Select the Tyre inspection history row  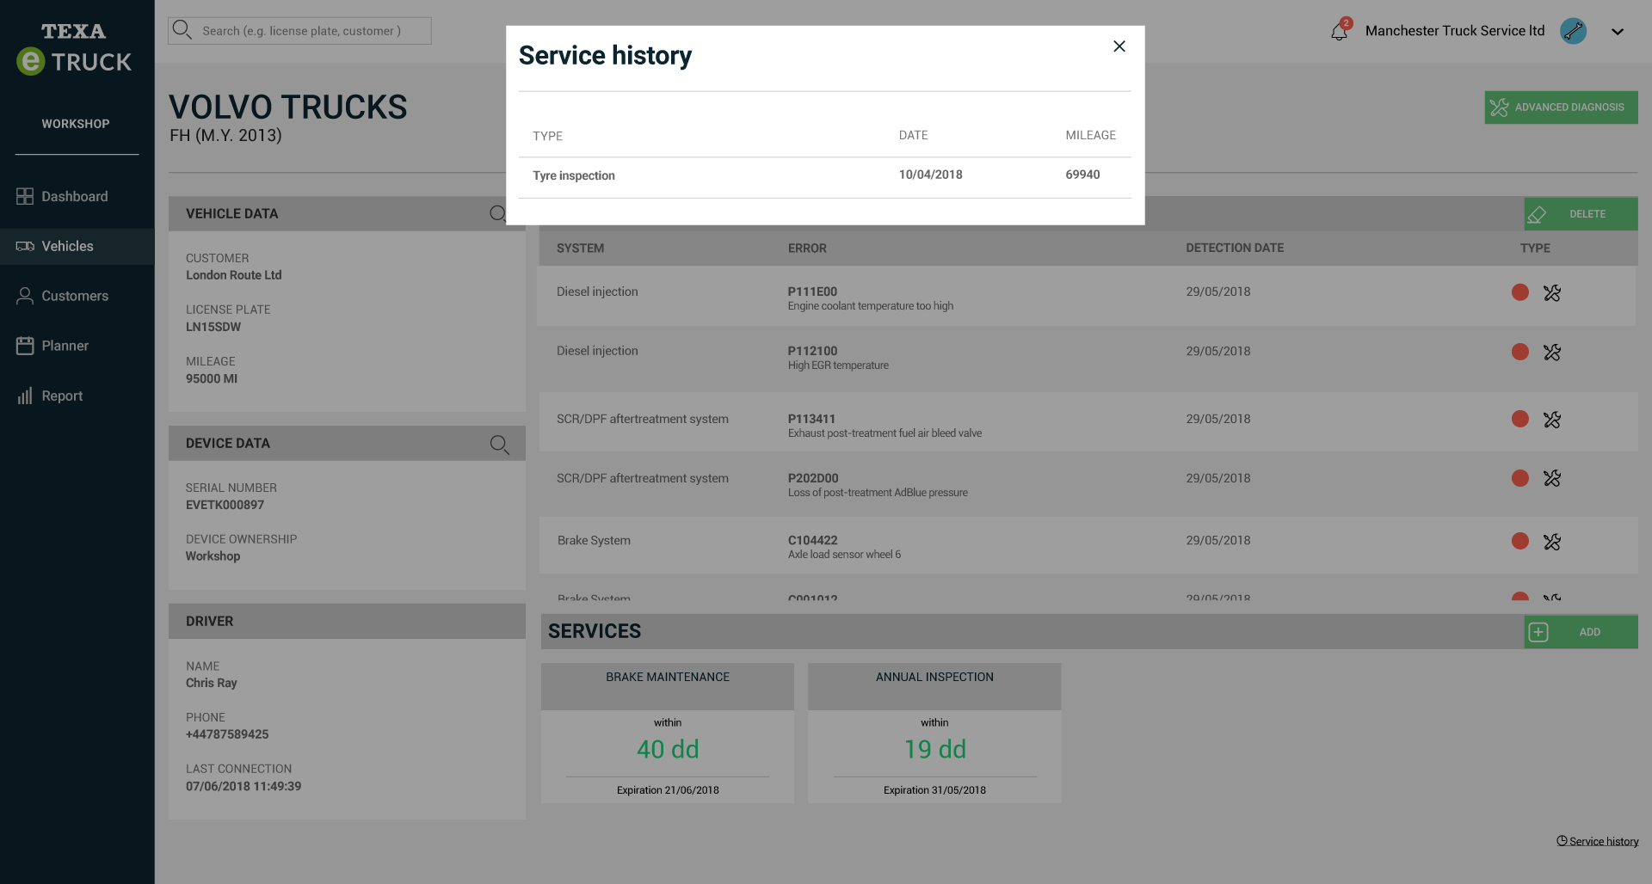(824, 177)
